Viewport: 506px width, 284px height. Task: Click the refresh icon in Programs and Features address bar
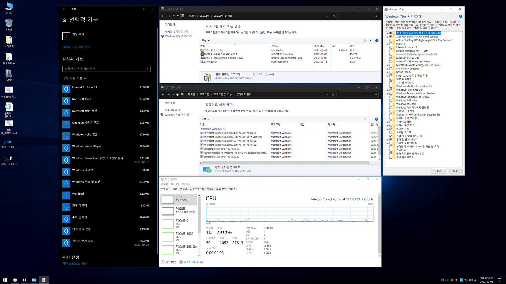tap(333, 16)
